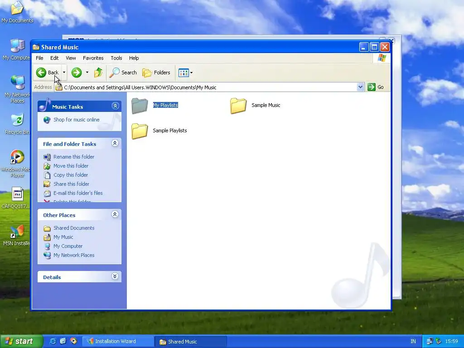Expand the Address bar dropdown list
Image resolution: width=464 pixels, height=348 pixels.
360,87
